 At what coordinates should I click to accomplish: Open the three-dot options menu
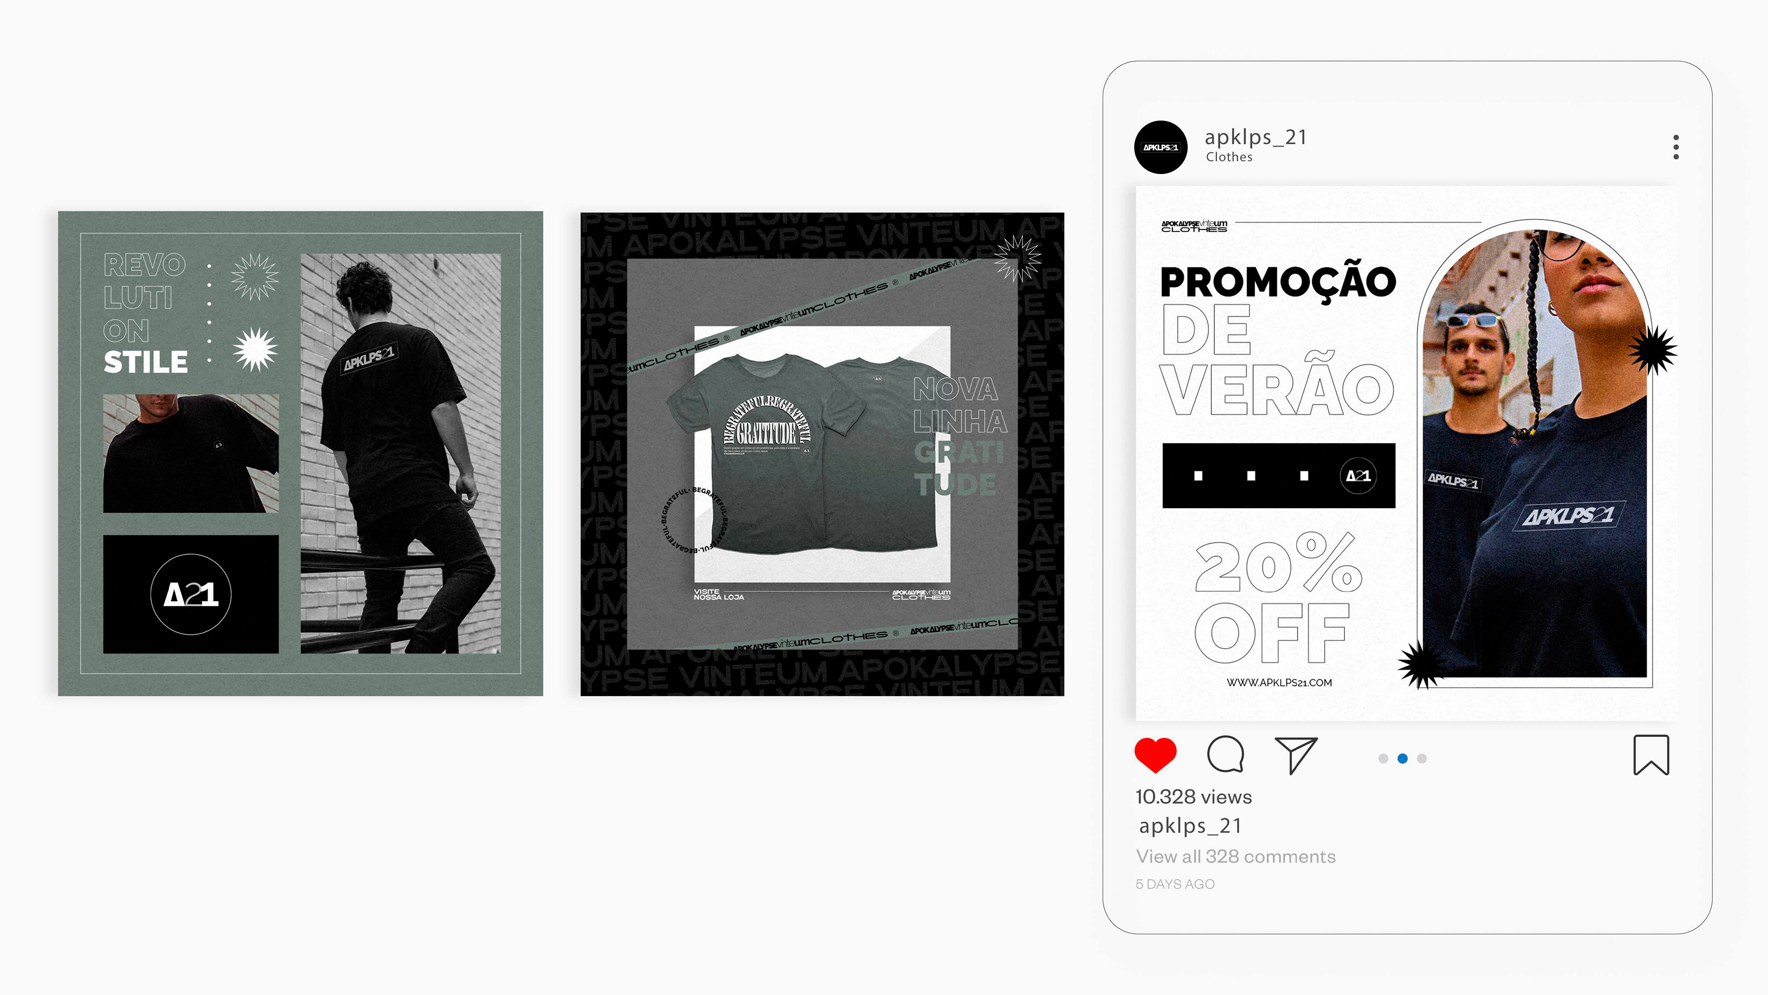(x=1676, y=147)
